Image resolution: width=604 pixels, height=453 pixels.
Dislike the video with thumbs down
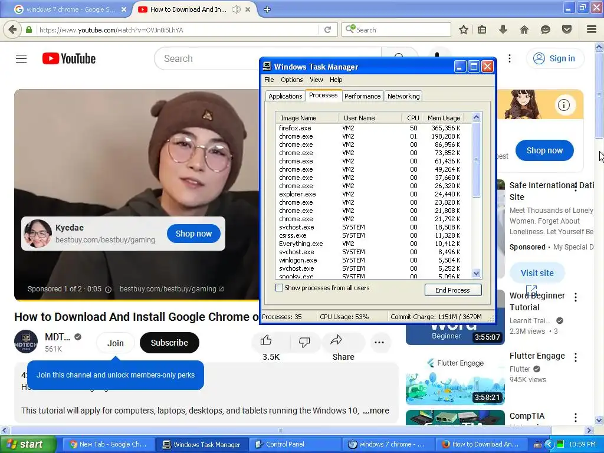(304, 342)
